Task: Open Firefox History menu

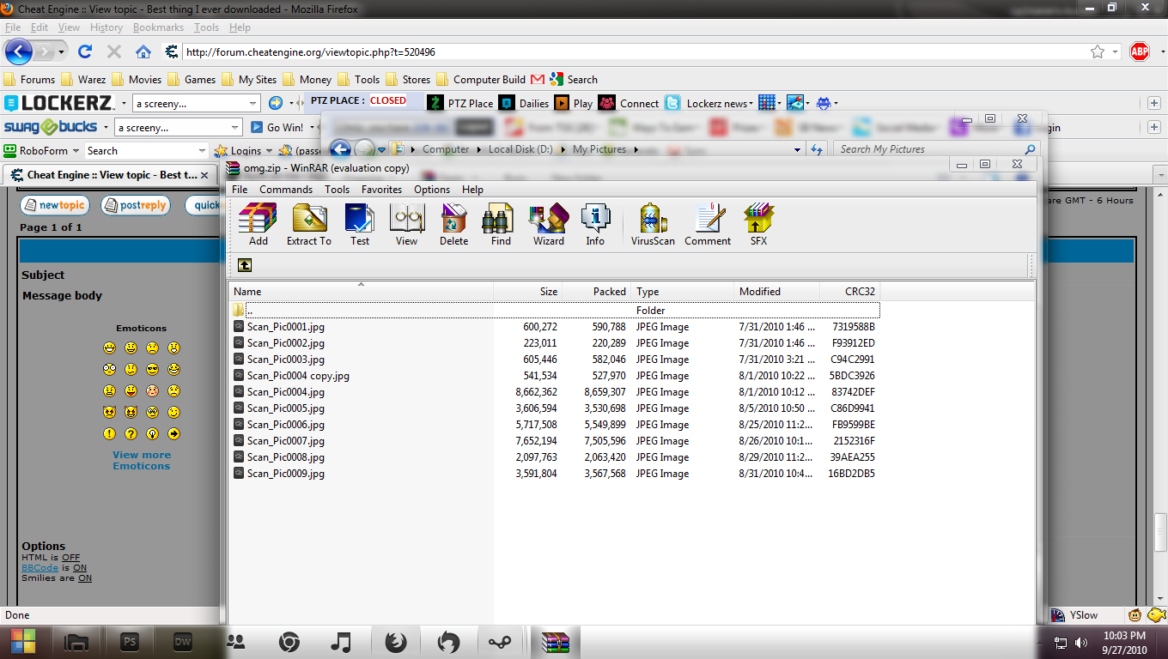Action: (x=106, y=27)
